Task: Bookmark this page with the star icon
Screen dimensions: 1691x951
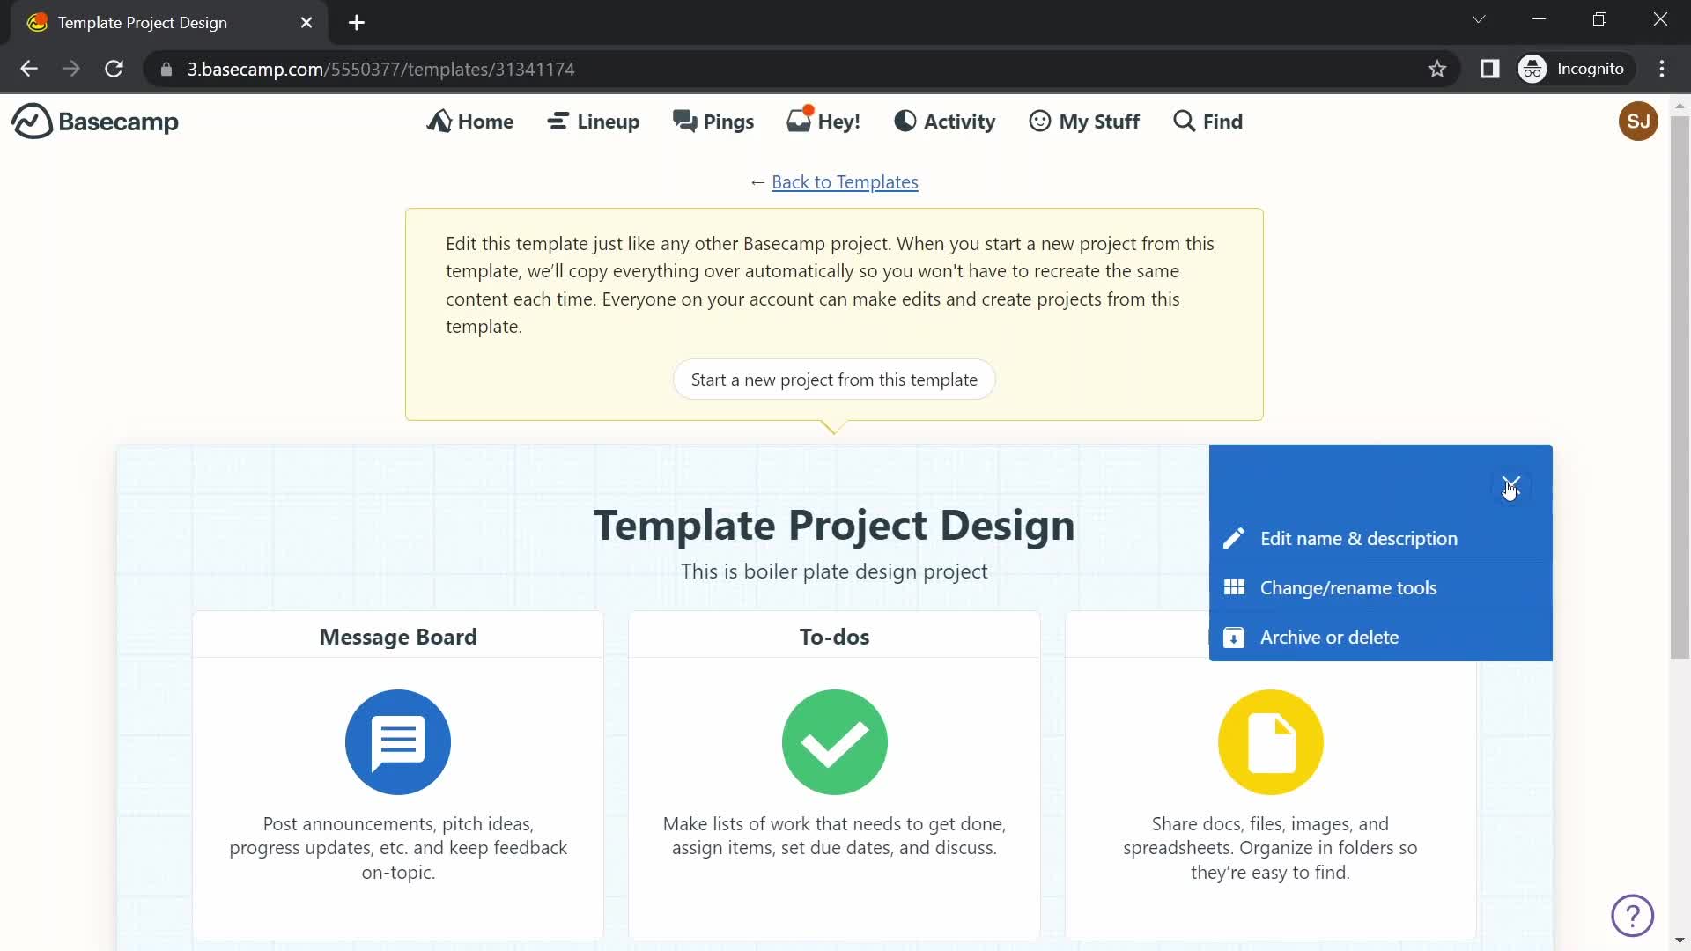Action: coord(1437,69)
